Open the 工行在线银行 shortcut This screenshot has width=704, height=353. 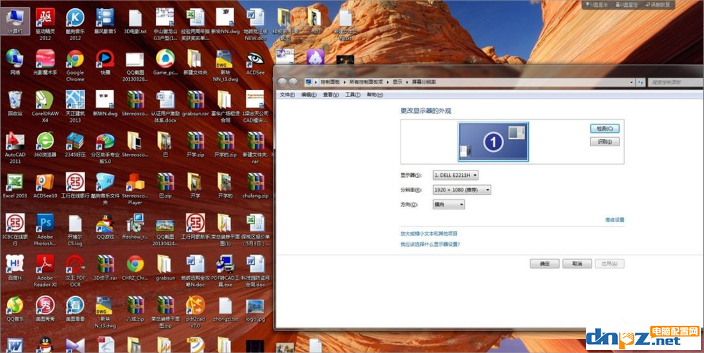(x=75, y=185)
